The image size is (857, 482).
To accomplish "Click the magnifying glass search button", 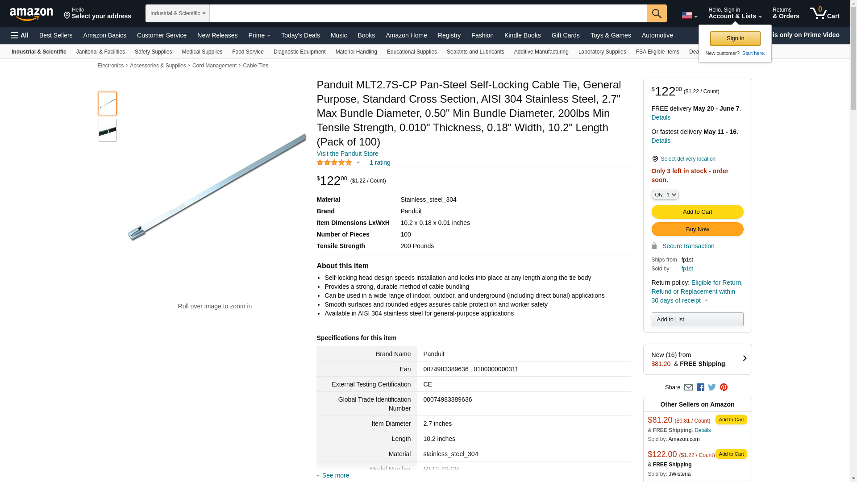I will tap(656, 13).
